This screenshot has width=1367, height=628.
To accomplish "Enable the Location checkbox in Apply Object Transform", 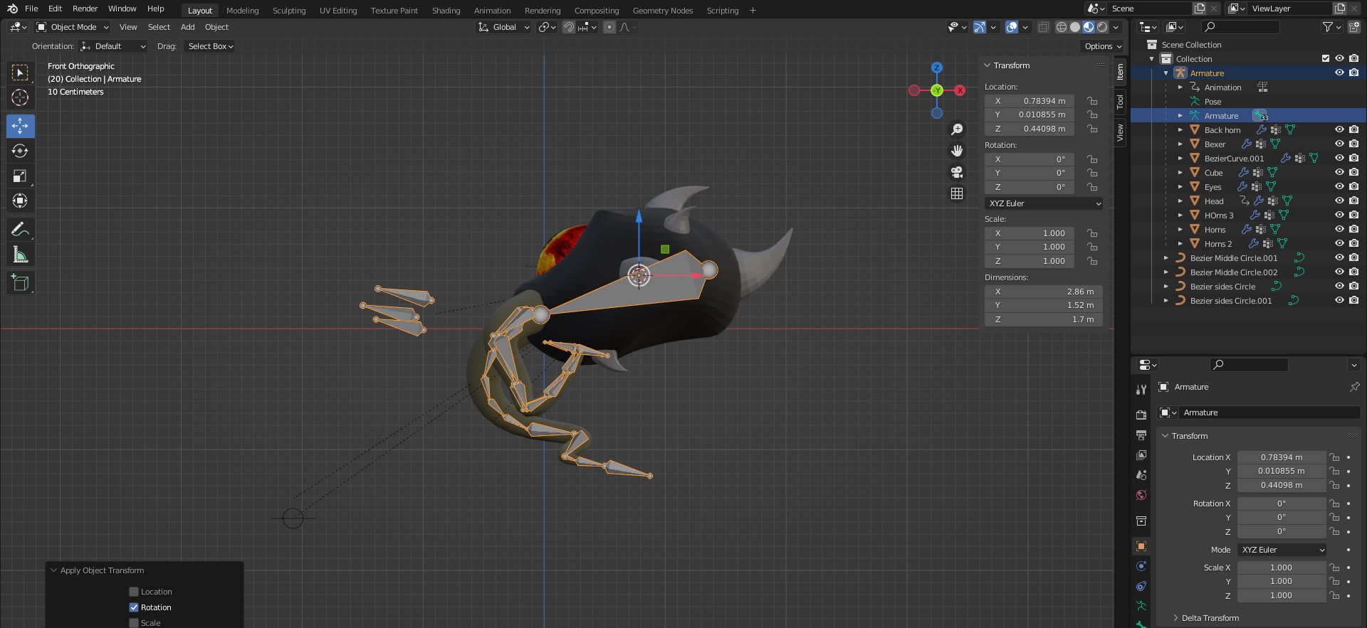I will (133, 592).
